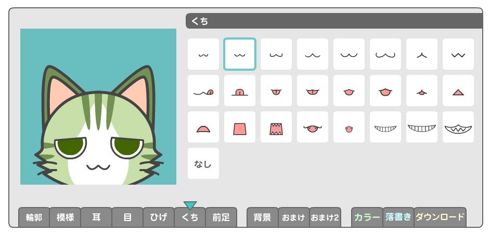Open the カラー color settings tab

click(x=367, y=217)
